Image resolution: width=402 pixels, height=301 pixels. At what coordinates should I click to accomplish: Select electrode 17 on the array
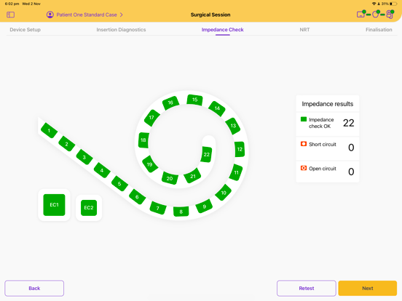pyautogui.click(x=152, y=118)
